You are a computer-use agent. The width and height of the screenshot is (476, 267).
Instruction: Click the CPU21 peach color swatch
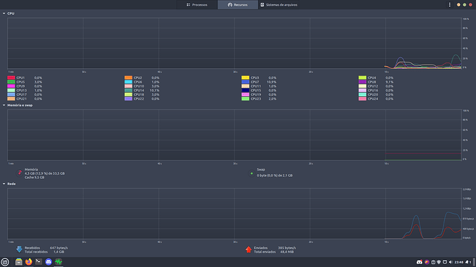[x=11, y=99]
